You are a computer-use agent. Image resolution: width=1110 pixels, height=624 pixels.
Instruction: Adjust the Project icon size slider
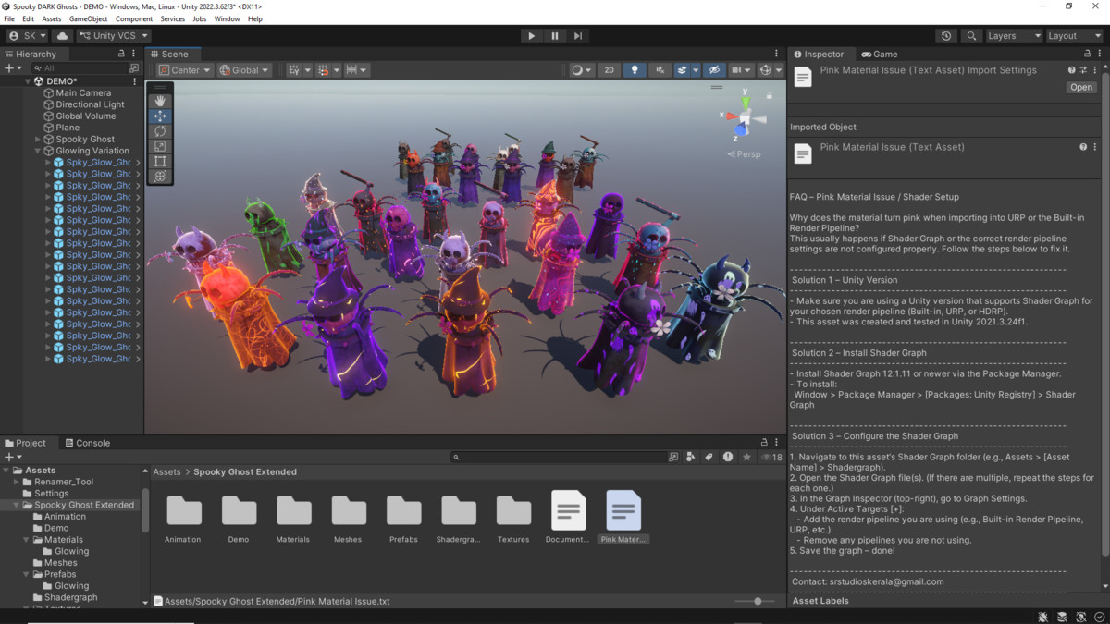[x=757, y=601]
